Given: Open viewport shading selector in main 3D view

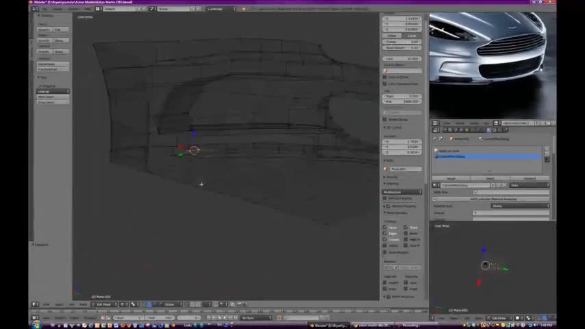Looking at the screenshot, I should pyautogui.click(x=123, y=304).
